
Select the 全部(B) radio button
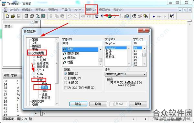tap(66, 83)
